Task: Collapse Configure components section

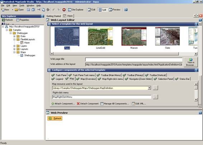Action: [x=49, y=70]
